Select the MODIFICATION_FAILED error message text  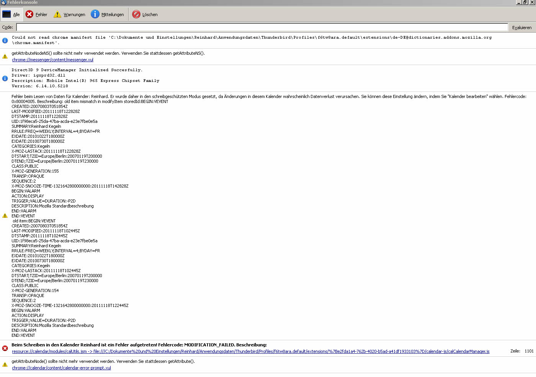(139, 345)
